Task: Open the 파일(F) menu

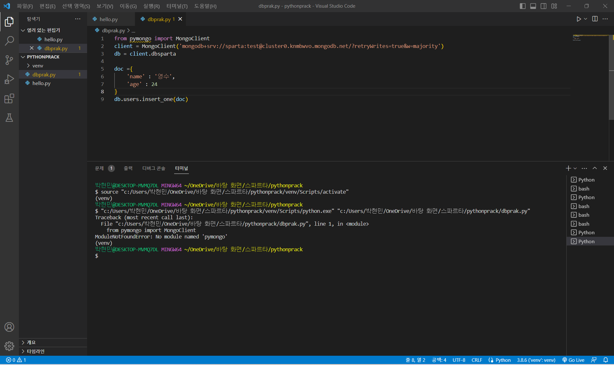Action: point(25,6)
